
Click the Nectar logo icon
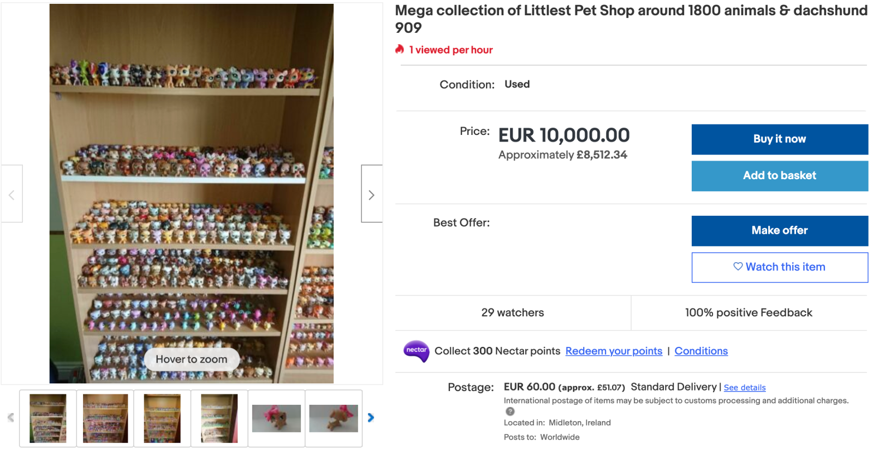click(x=416, y=351)
